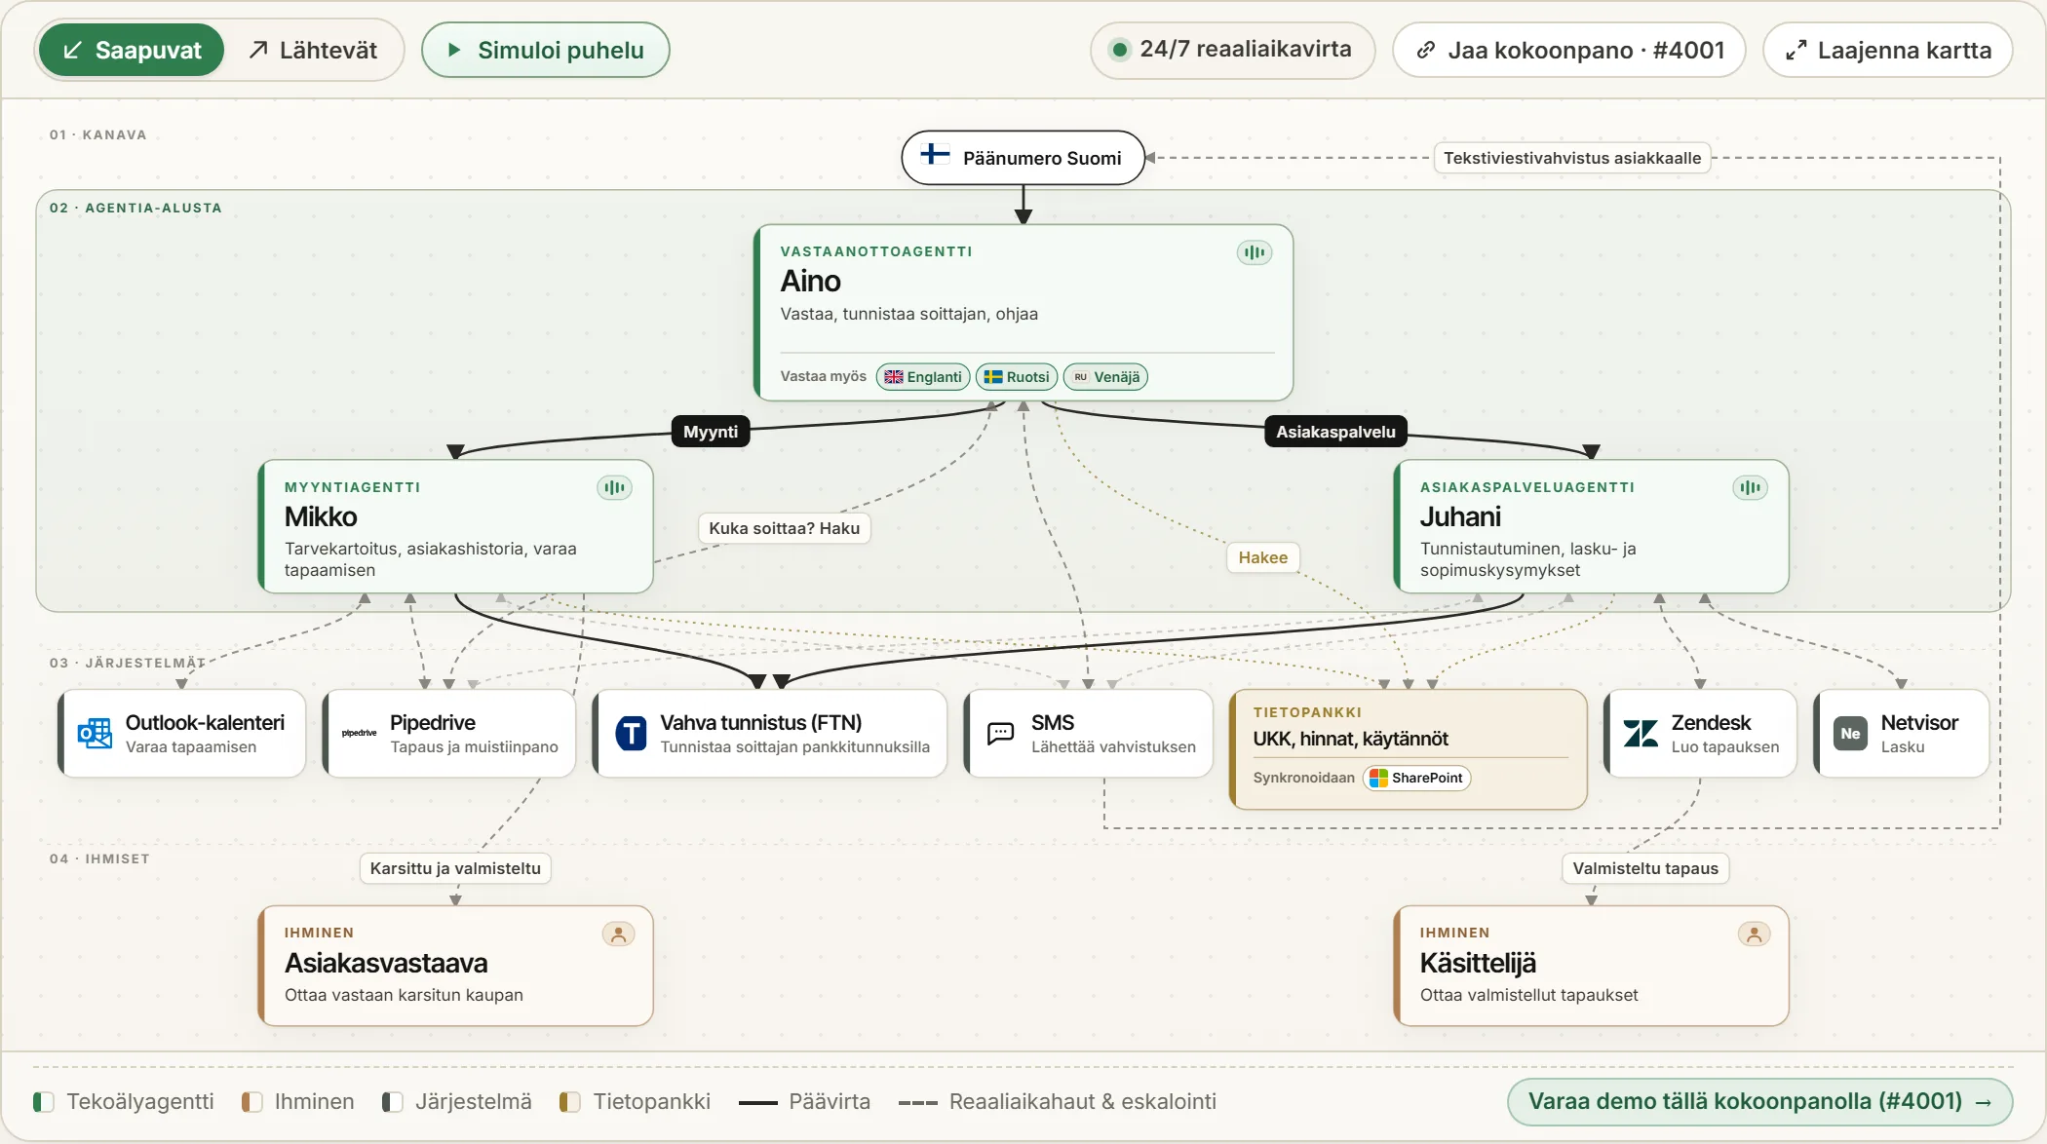
Task: Click the Vahva tunnistus T icon
Action: [x=631, y=733]
